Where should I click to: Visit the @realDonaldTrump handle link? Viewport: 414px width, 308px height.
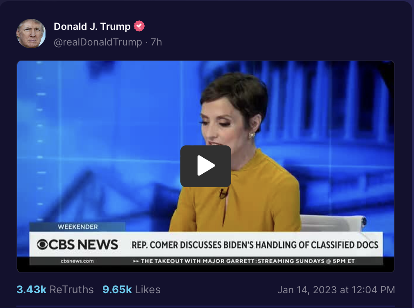click(x=98, y=42)
